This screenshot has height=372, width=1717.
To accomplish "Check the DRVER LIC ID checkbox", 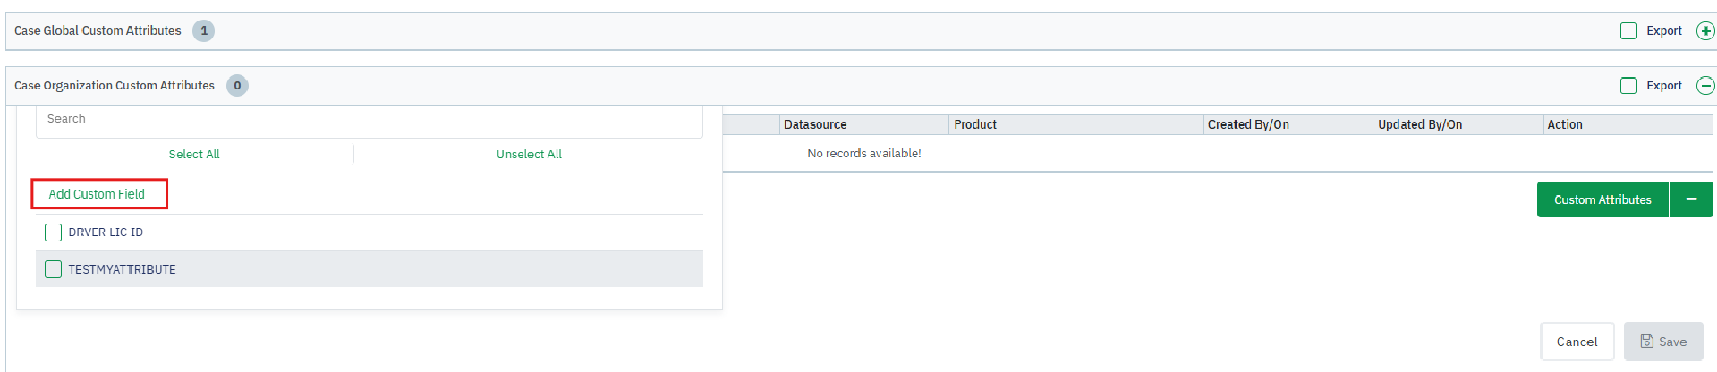I will (54, 232).
